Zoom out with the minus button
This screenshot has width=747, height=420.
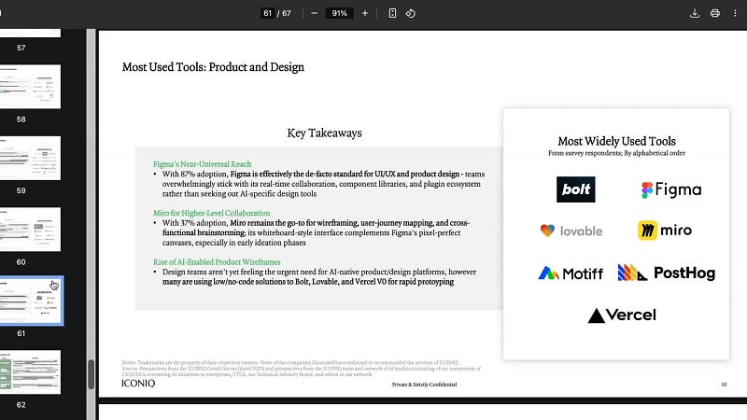click(x=314, y=13)
